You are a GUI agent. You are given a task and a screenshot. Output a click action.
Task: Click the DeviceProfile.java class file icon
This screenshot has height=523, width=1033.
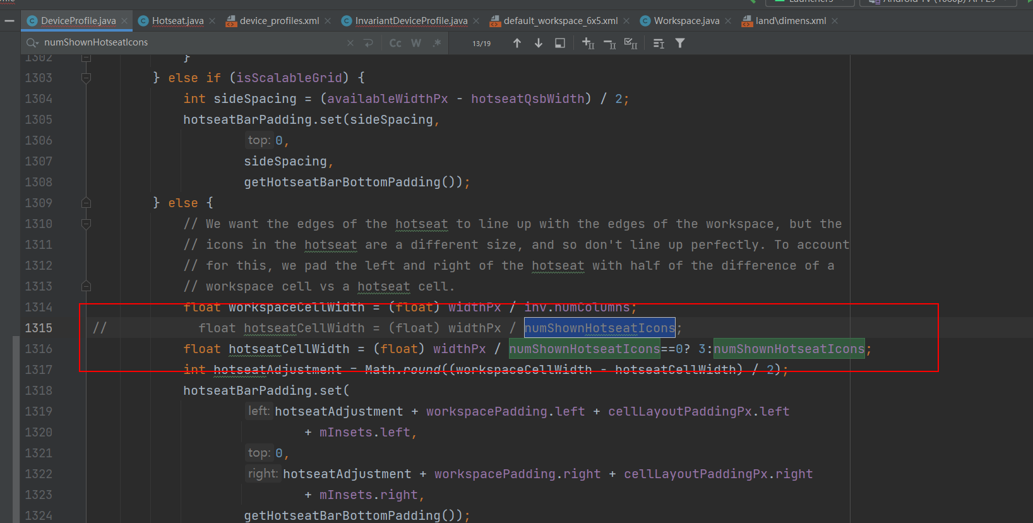click(x=32, y=21)
